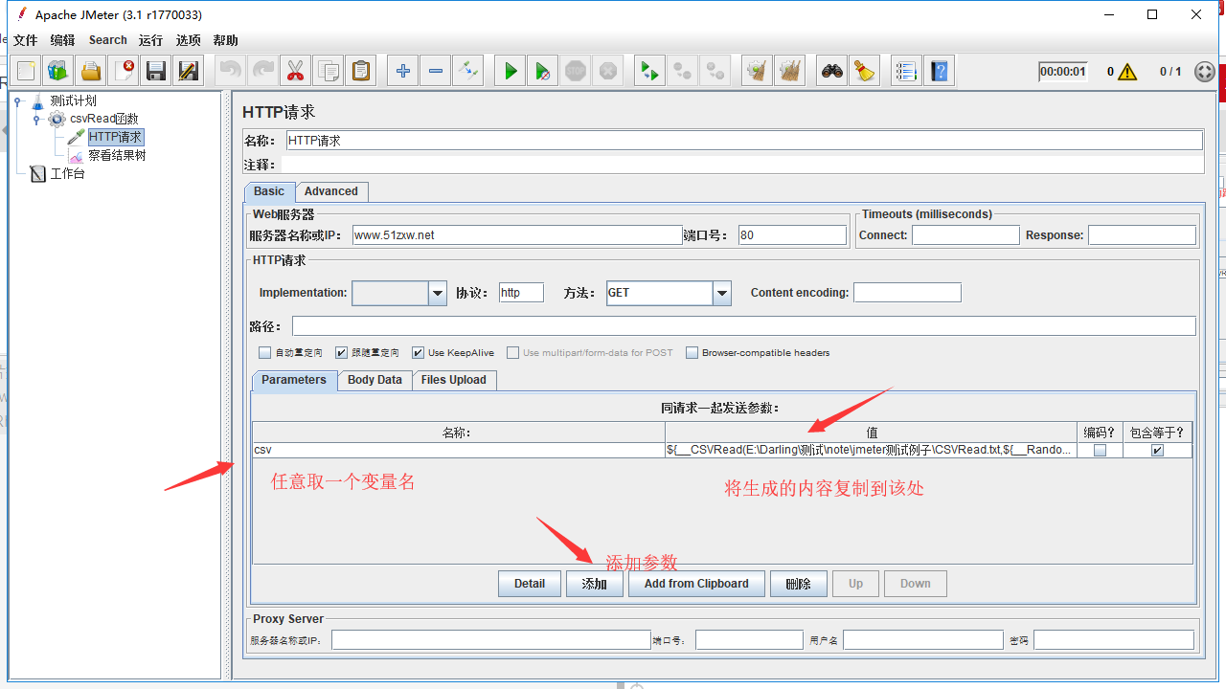Click the remote engines status icon
The image size is (1226, 689).
(x=1205, y=72)
